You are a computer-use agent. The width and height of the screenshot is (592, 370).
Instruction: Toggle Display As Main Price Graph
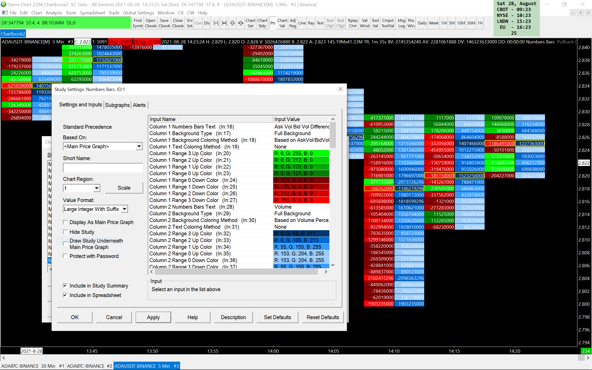pos(66,222)
